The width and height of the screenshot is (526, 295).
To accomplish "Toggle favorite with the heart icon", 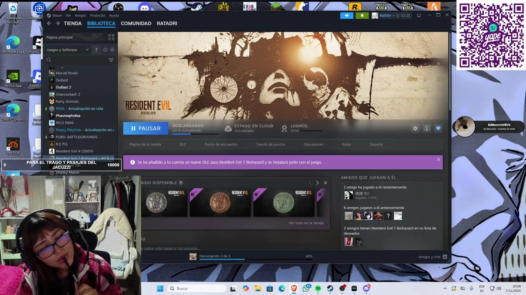I will pyautogui.click(x=438, y=128).
